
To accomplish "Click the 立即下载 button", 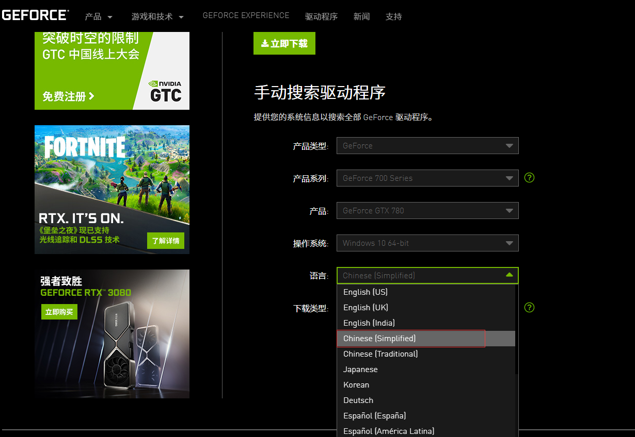I will click(x=284, y=43).
